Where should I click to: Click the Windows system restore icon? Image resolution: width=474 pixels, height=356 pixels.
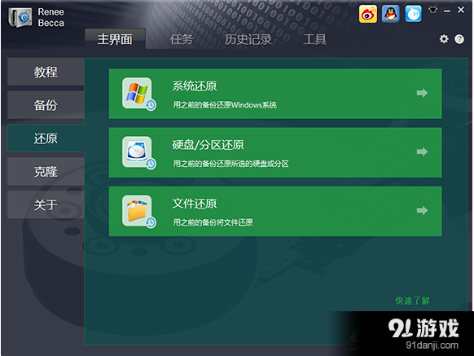pyautogui.click(x=138, y=94)
